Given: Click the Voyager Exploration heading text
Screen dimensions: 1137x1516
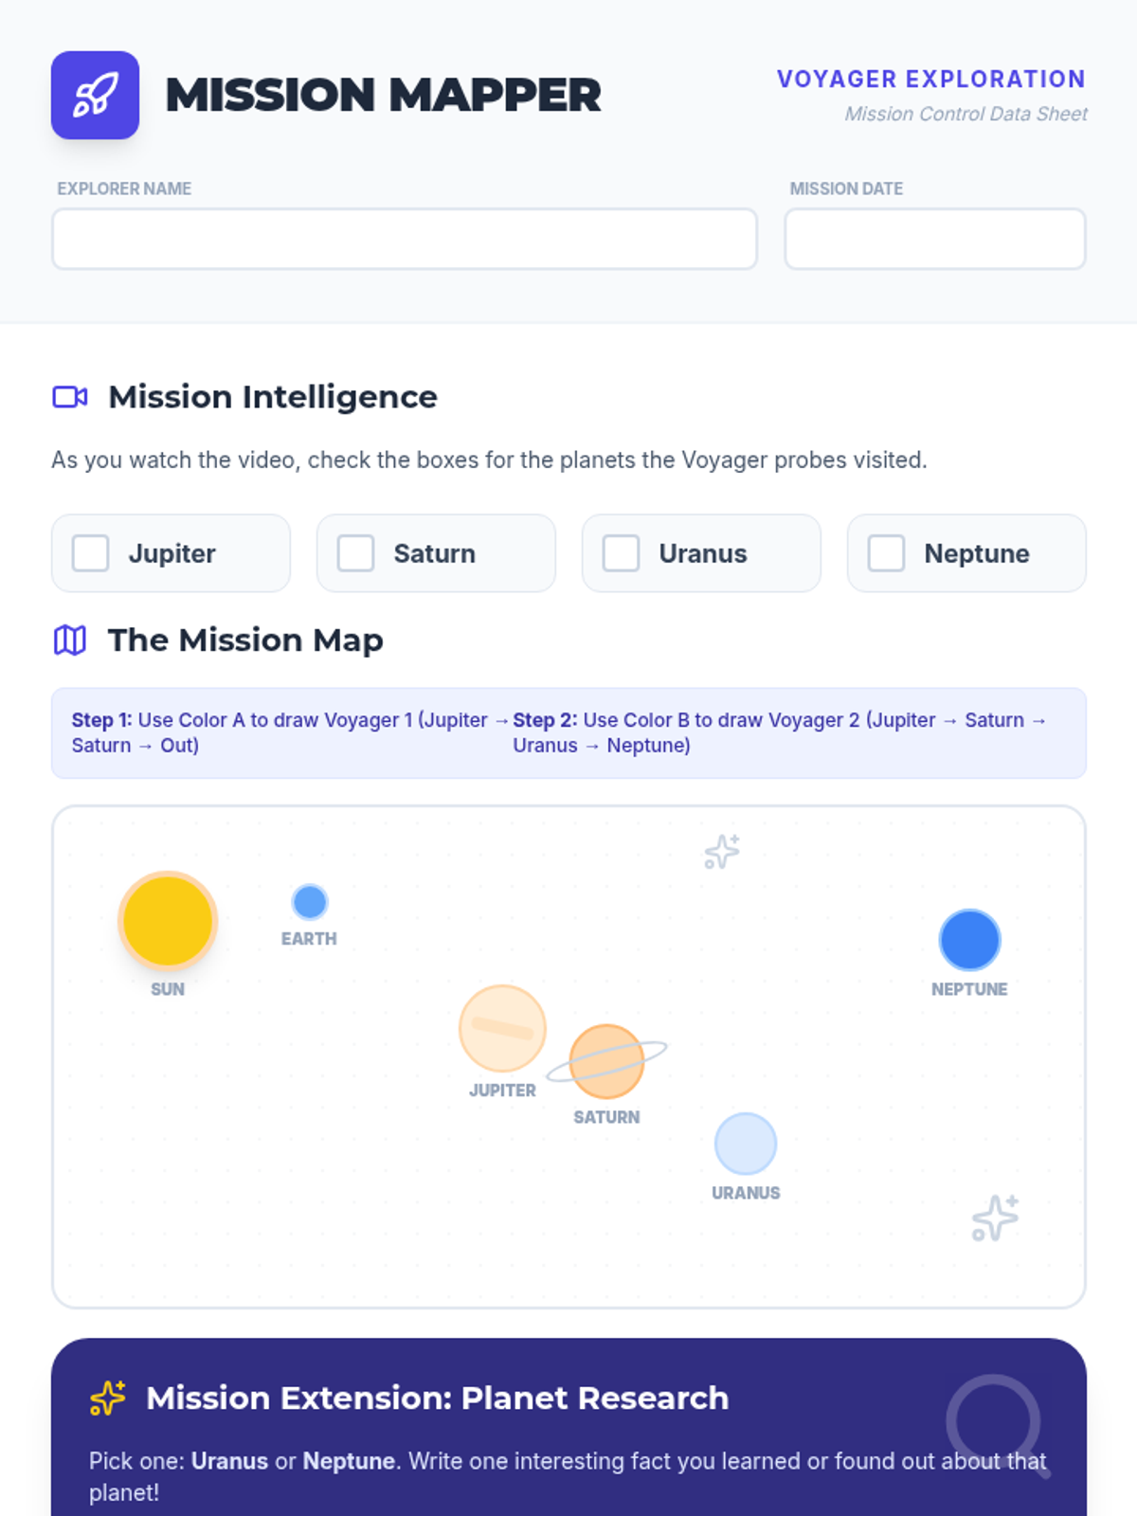Looking at the screenshot, I should click(x=930, y=80).
